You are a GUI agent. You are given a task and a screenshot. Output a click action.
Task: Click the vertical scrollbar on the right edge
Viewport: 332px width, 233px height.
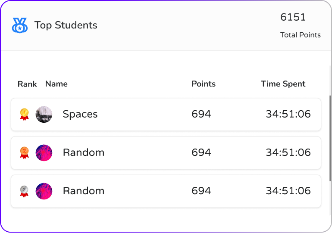[x=330, y=129]
